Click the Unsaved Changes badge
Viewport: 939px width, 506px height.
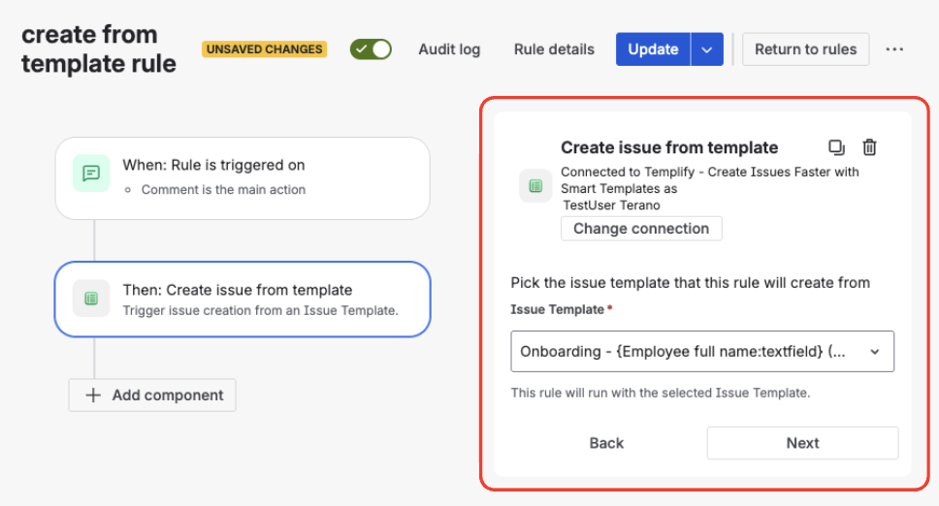(x=264, y=49)
